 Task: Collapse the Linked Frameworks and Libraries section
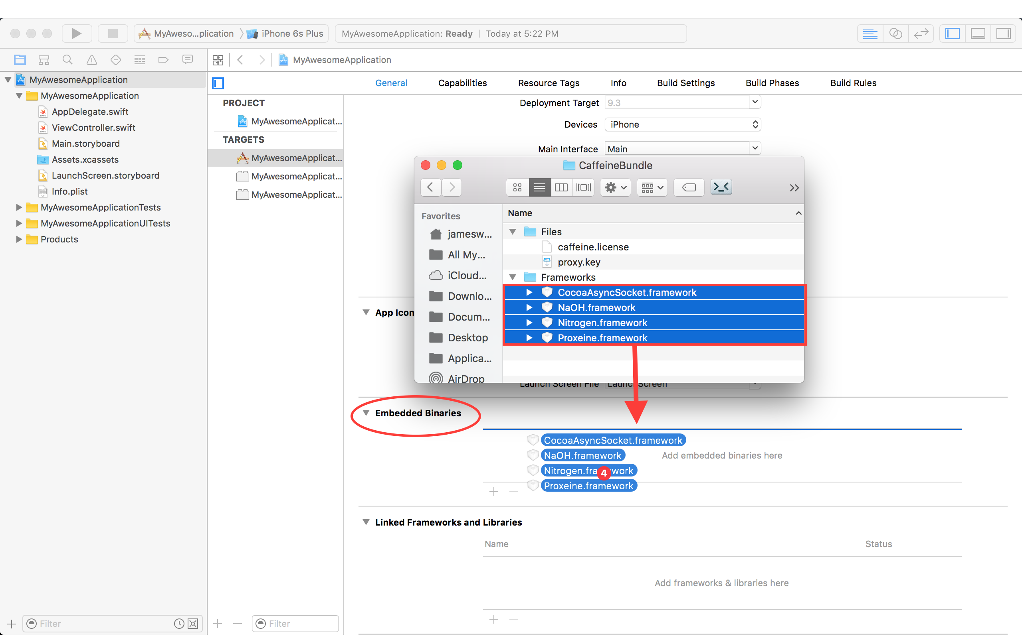click(x=366, y=522)
